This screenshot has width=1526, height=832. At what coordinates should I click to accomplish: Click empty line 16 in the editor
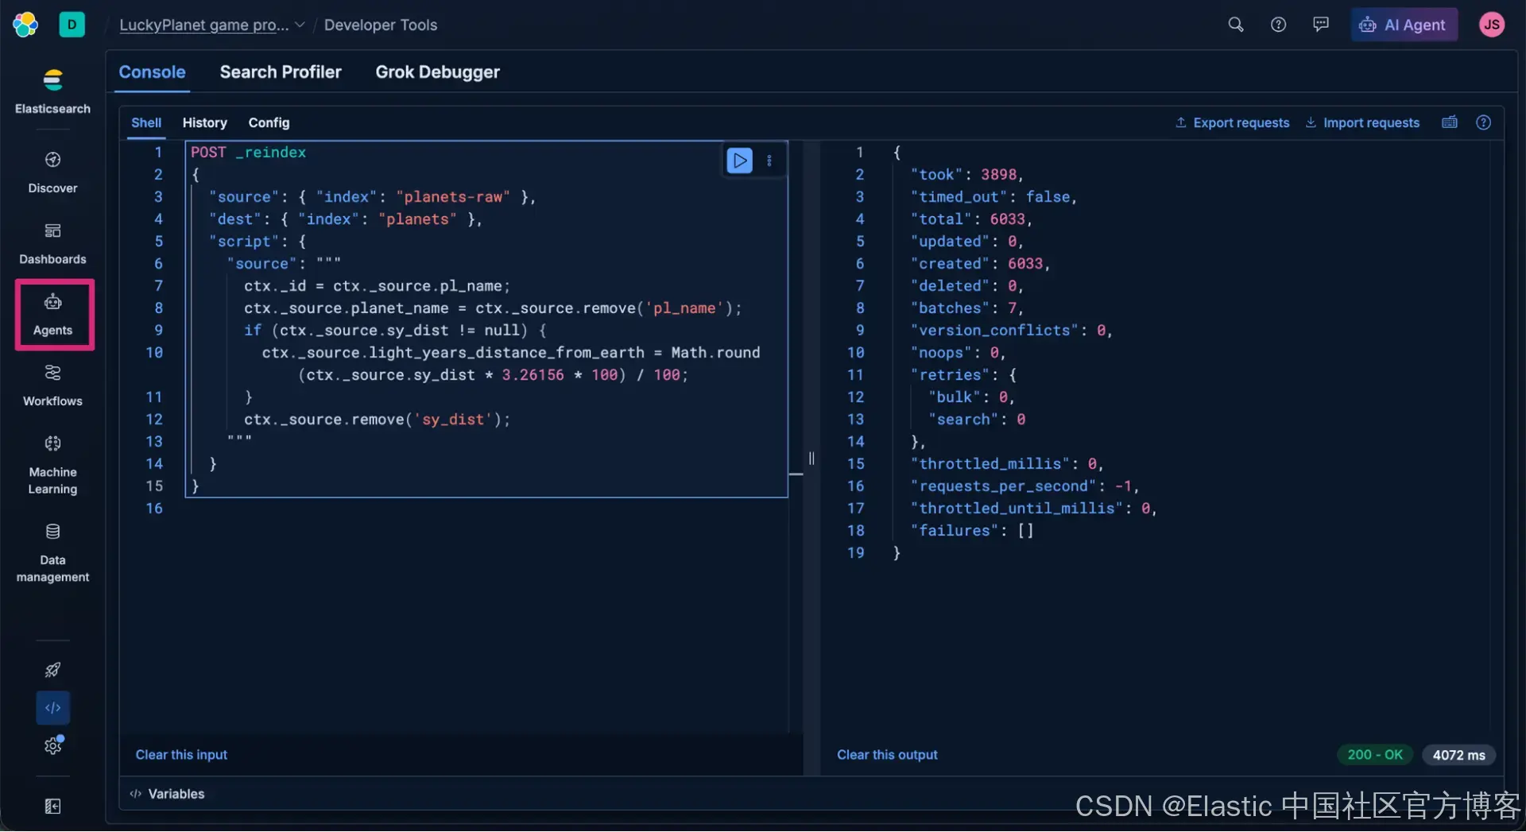[485, 509]
